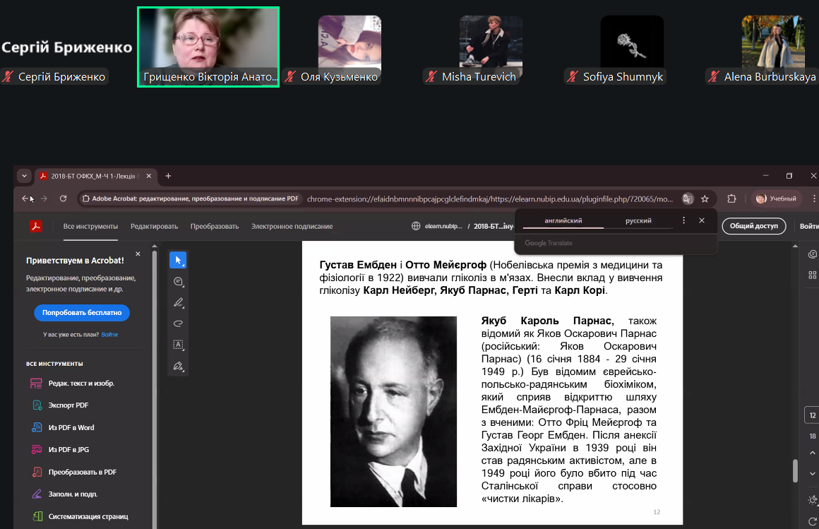Expand the browser tab search dropdown

point(25,176)
